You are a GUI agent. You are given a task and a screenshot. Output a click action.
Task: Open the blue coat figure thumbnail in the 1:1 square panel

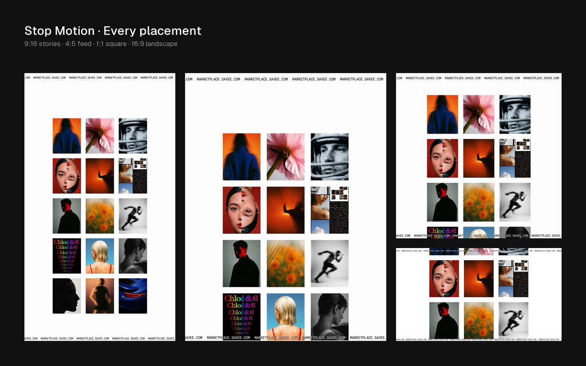coord(442,115)
